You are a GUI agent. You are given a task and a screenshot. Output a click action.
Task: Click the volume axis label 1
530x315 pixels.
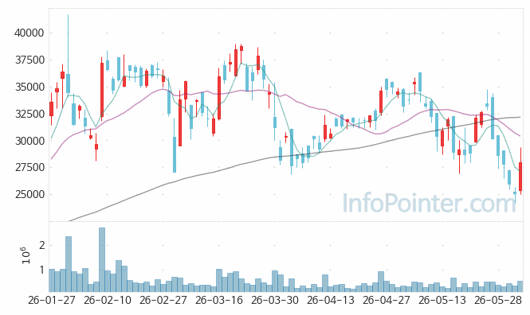tap(42, 270)
